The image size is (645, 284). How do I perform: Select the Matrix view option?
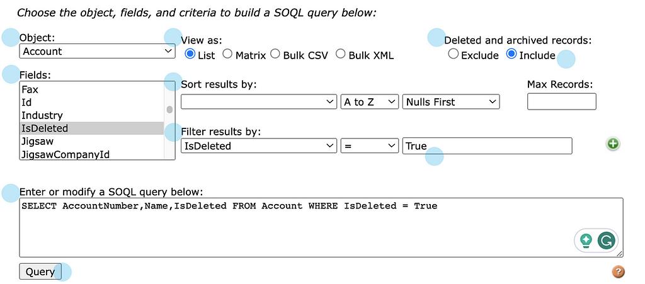(227, 55)
